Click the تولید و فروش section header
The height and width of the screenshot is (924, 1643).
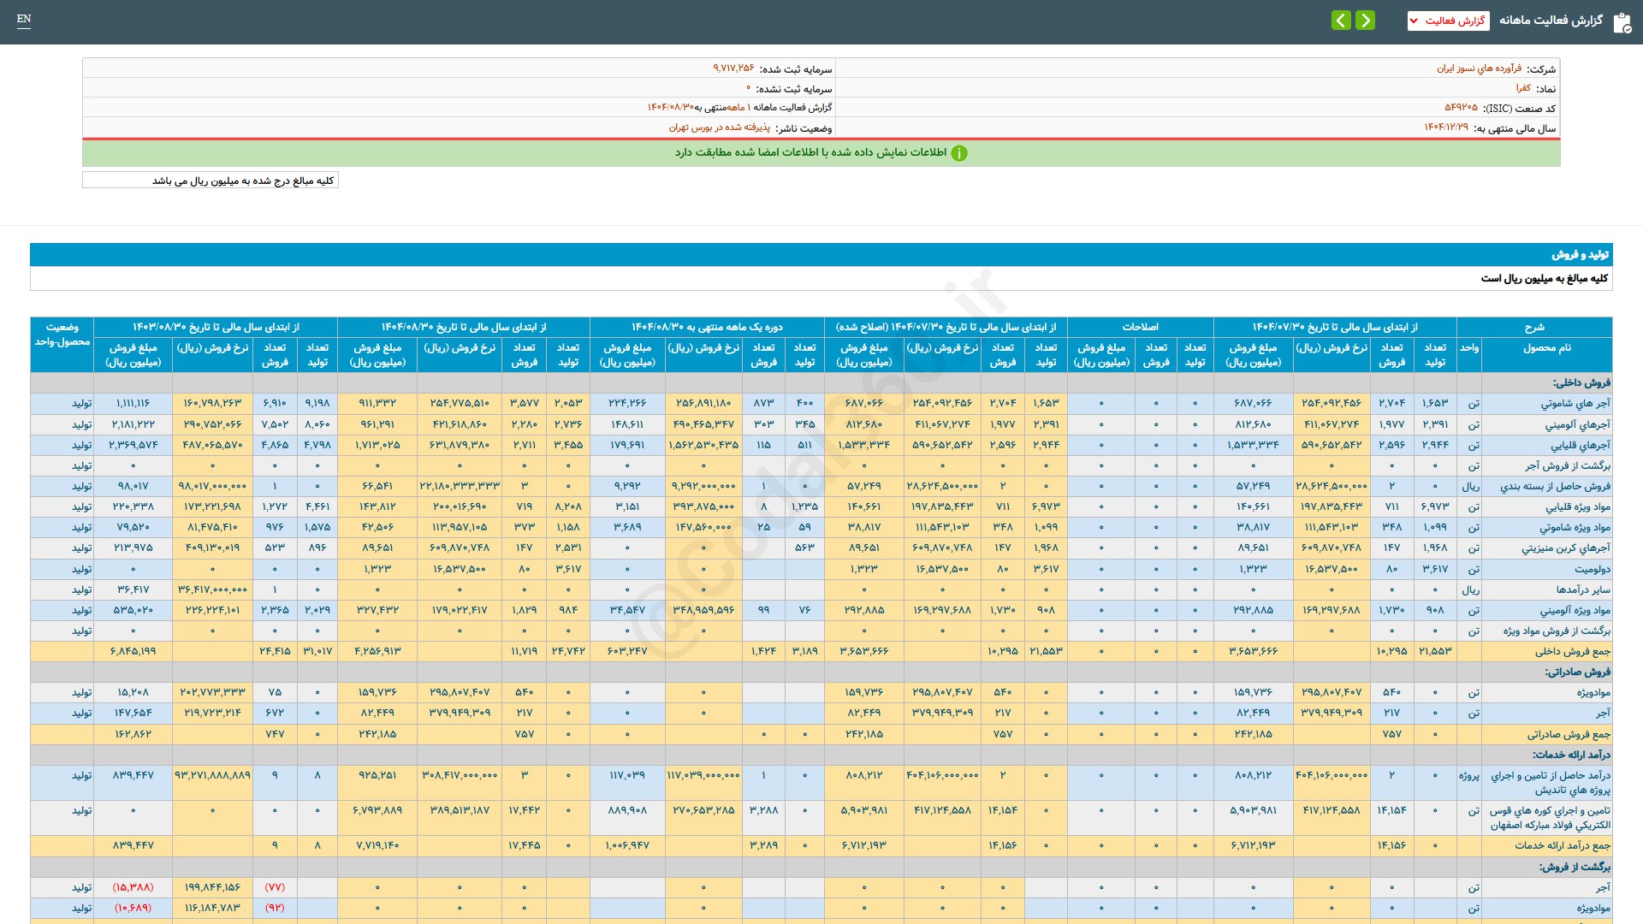[x=1580, y=255]
